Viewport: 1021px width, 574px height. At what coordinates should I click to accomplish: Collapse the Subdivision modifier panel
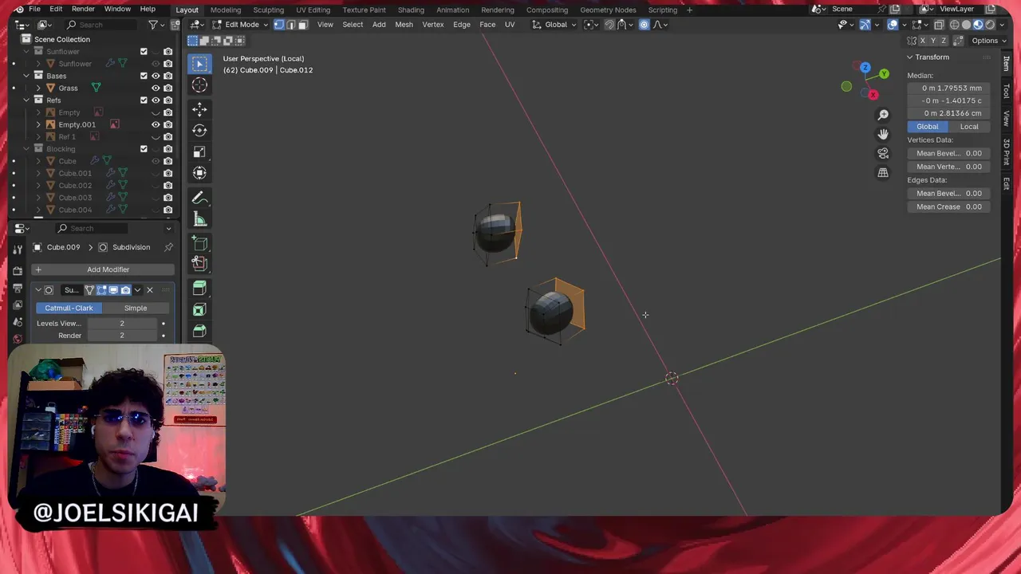tap(37, 290)
